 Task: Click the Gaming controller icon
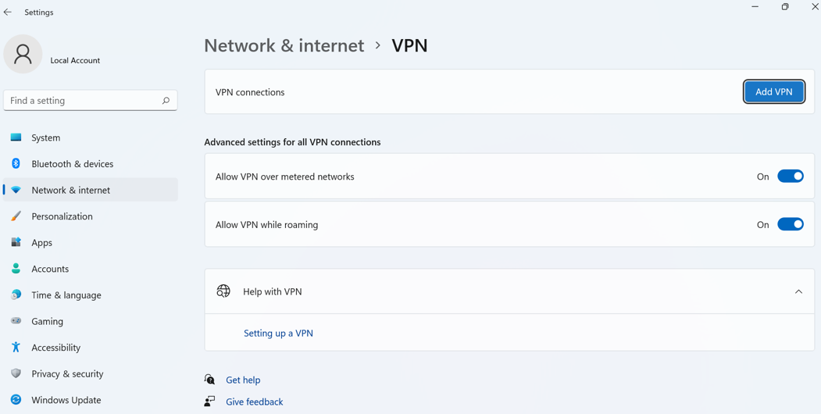click(x=16, y=321)
